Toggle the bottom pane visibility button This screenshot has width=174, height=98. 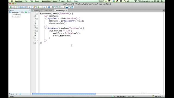(57, 7)
